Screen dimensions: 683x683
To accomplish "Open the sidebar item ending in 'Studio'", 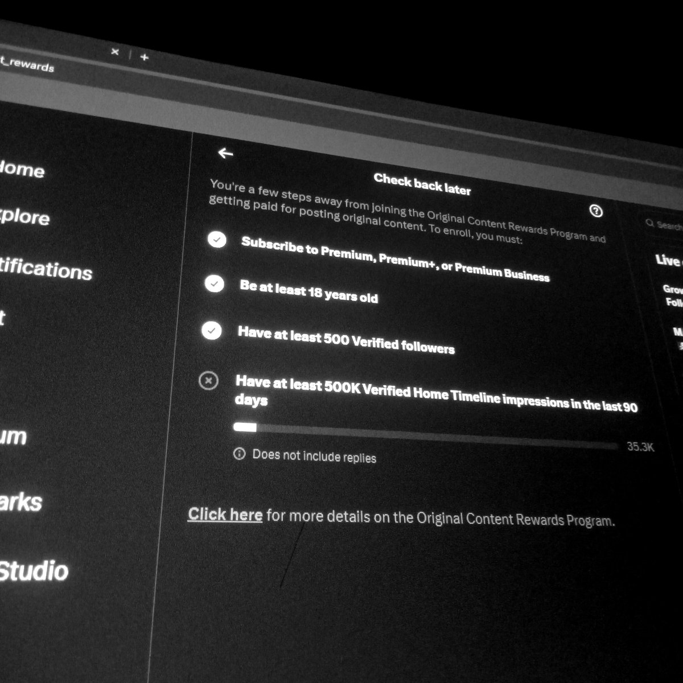I will (33, 570).
